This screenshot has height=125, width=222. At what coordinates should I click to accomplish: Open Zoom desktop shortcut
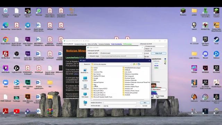tap(6, 83)
